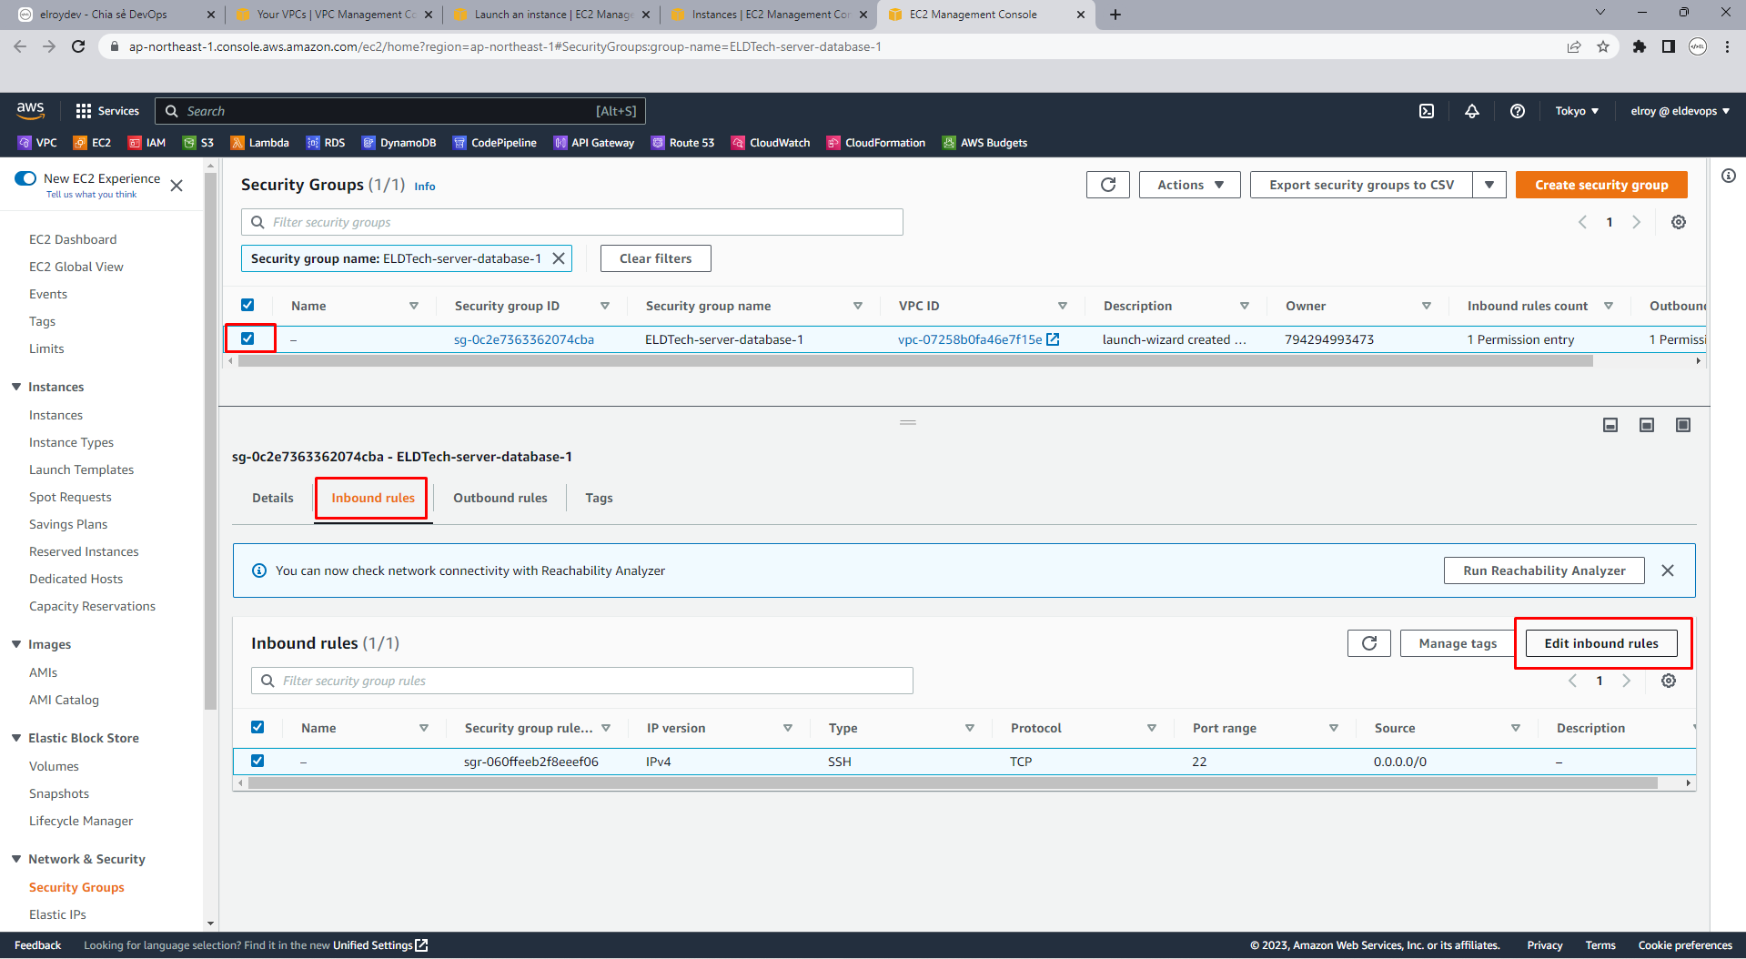Collapse the Instances sidebar section
Image resolution: width=1746 pixels, height=959 pixels.
(x=16, y=387)
